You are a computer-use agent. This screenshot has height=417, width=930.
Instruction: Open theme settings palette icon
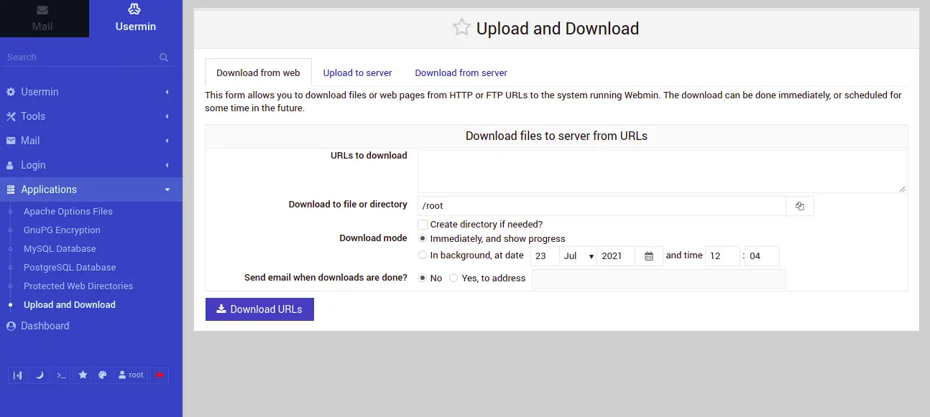103,375
